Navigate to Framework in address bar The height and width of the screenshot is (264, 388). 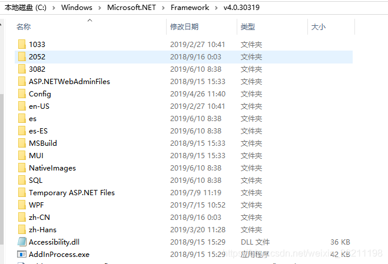(190, 8)
